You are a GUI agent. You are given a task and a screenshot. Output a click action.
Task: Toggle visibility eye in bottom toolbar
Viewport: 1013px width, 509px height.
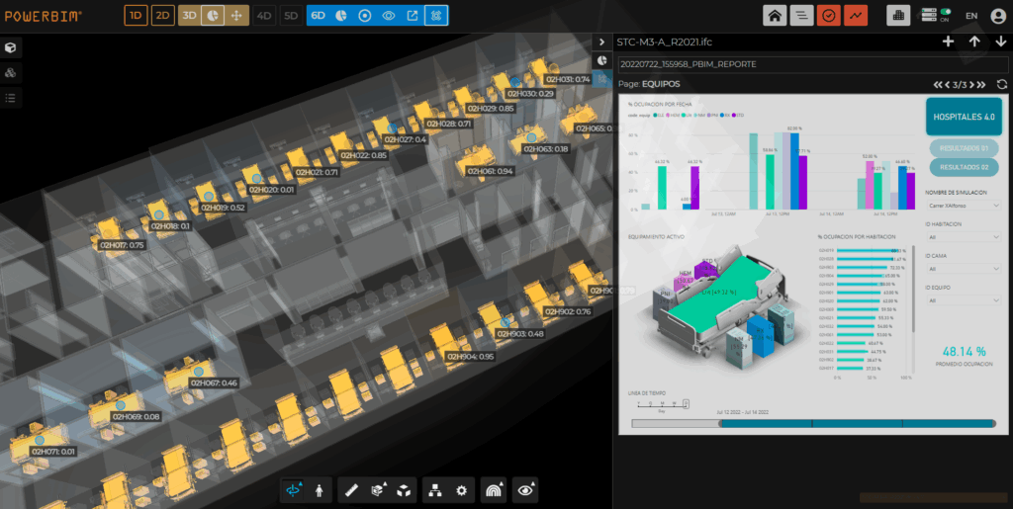[526, 489]
